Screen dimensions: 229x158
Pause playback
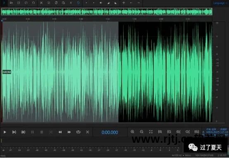(x=32, y=132)
